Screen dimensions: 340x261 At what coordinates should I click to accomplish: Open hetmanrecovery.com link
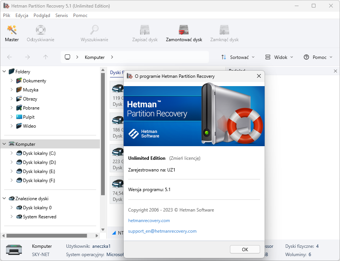149,221
